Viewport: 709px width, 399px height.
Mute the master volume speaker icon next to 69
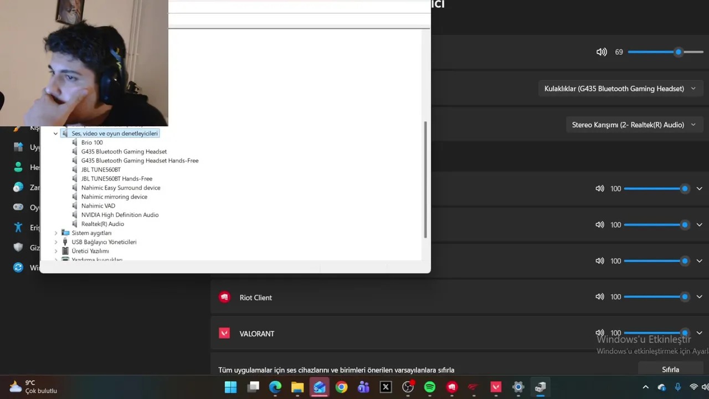[601, 52]
